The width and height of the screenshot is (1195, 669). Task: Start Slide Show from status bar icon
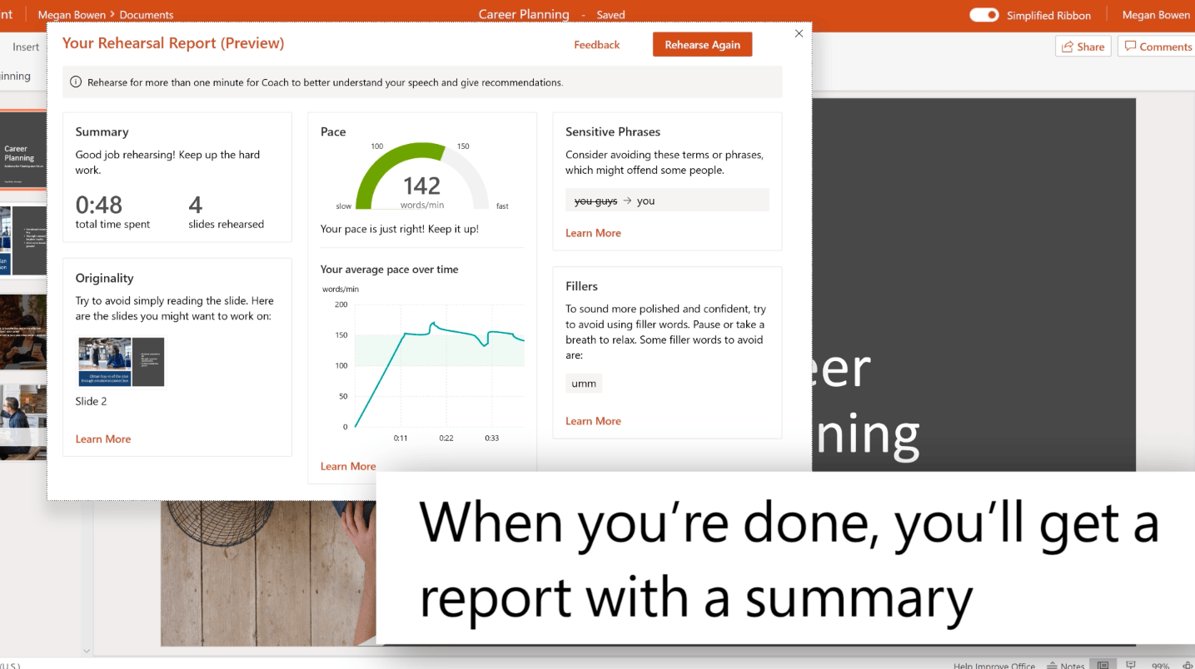click(1131, 665)
